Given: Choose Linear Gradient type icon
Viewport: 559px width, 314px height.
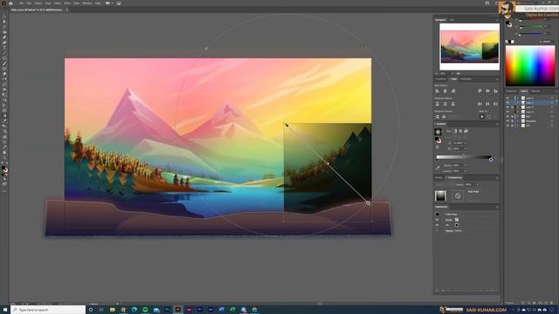Looking at the screenshot, I should tap(455, 131).
